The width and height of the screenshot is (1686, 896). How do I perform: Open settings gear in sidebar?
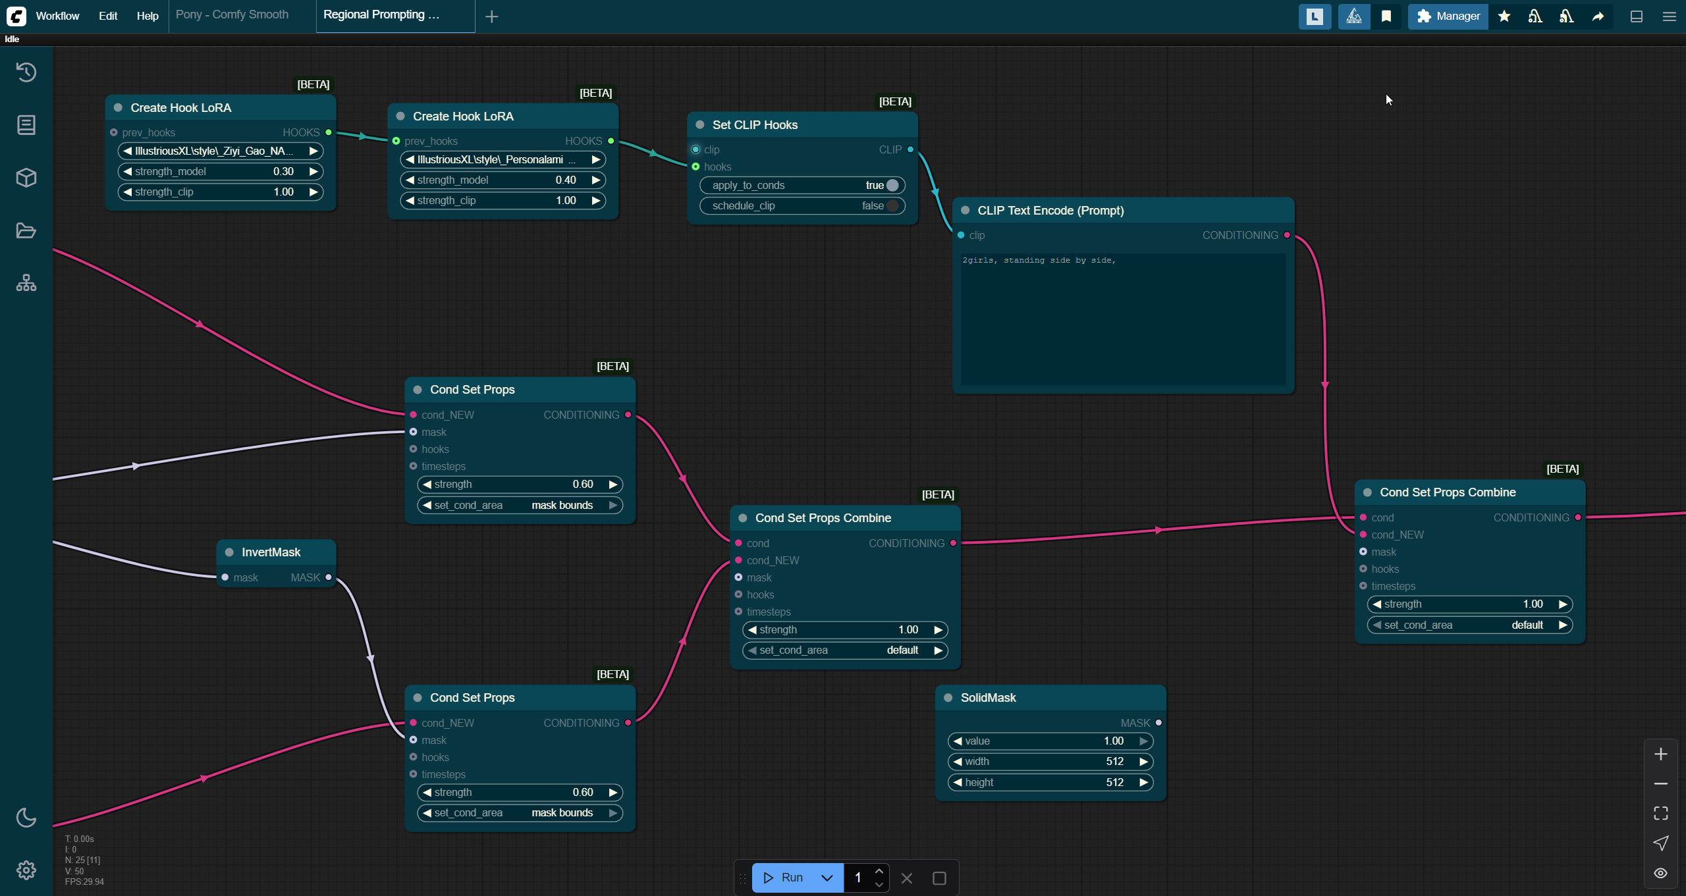pos(26,870)
